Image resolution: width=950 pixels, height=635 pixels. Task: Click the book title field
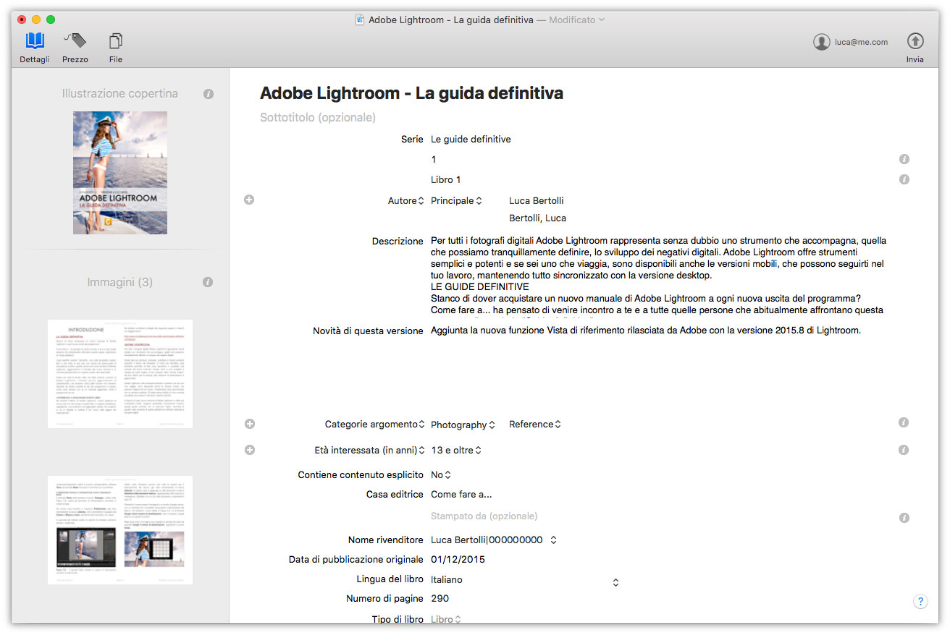click(411, 93)
